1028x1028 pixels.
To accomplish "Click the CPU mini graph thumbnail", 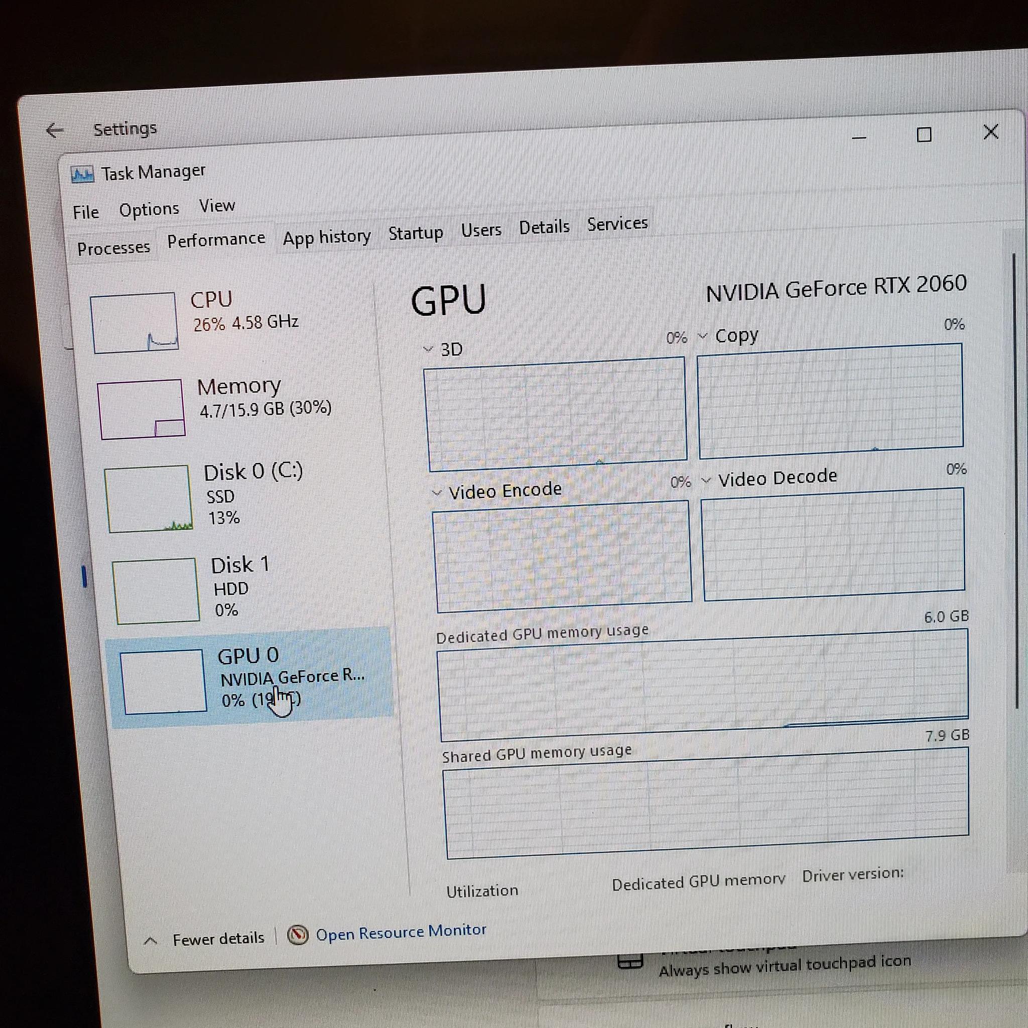I will coord(134,322).
